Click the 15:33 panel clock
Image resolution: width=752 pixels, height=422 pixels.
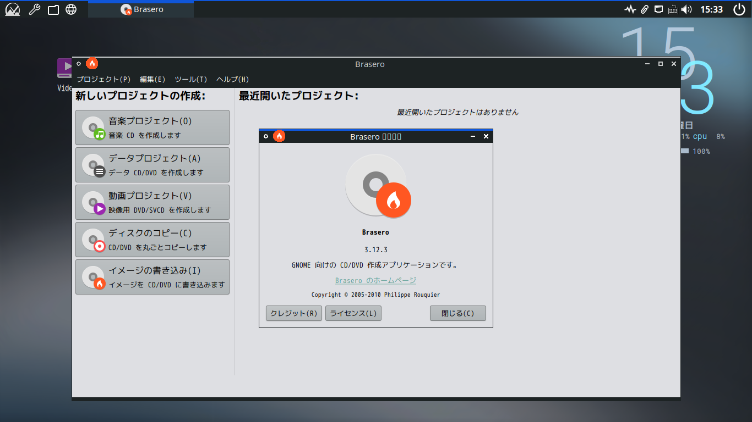[711, 9]
